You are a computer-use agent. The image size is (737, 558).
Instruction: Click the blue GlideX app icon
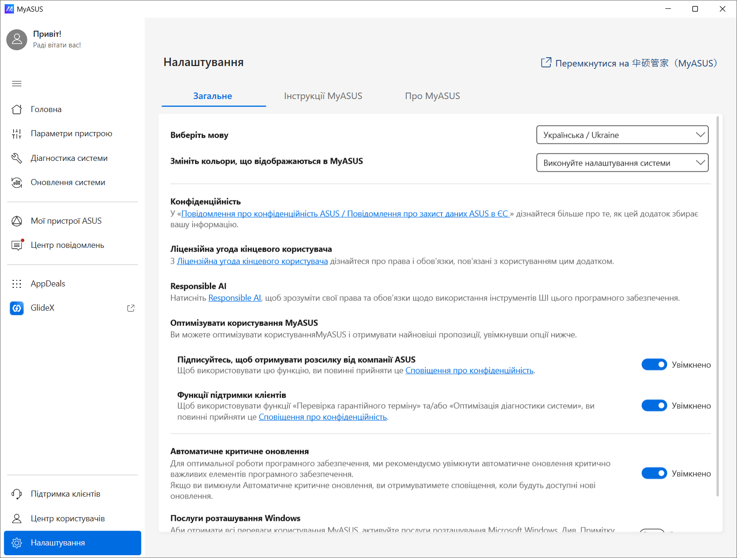pyautogui.click(x=17, y=308)
